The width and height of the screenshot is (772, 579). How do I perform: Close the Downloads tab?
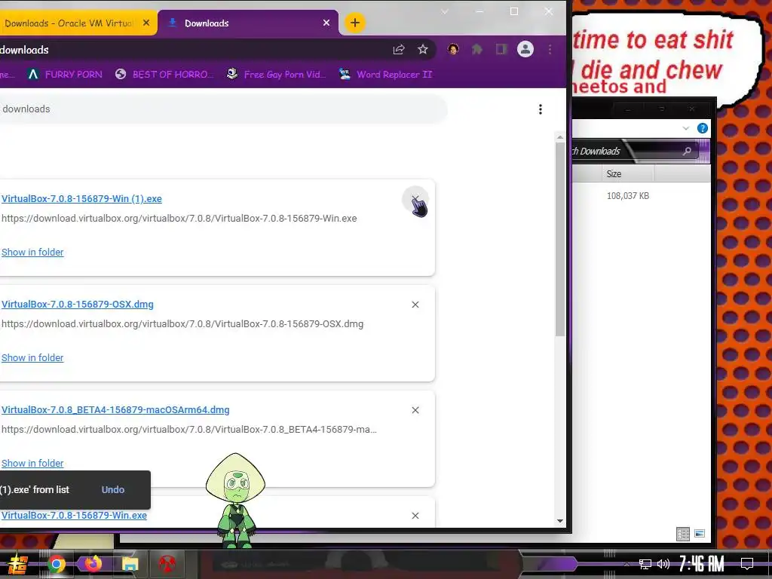[x=326, y=23]
